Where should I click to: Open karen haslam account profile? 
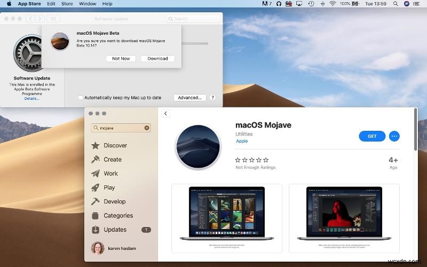(x=114, y=248)
